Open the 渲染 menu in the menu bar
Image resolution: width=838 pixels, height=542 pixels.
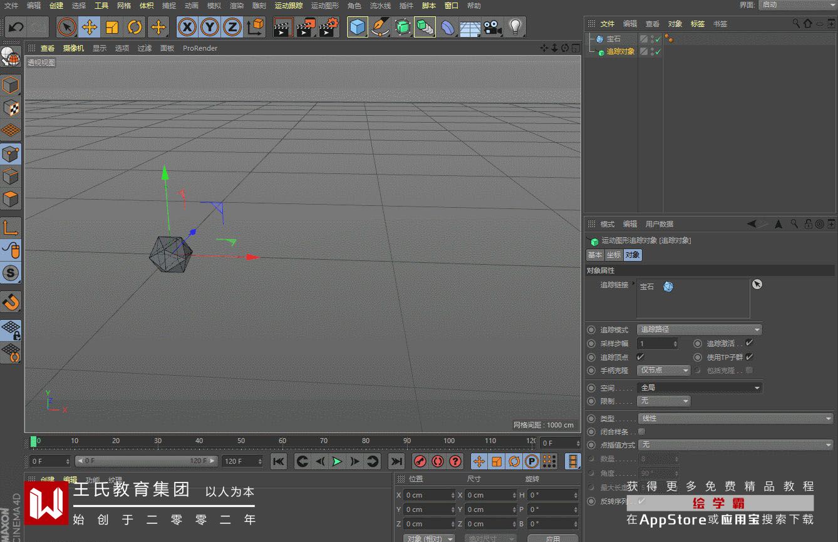(237, 6)
